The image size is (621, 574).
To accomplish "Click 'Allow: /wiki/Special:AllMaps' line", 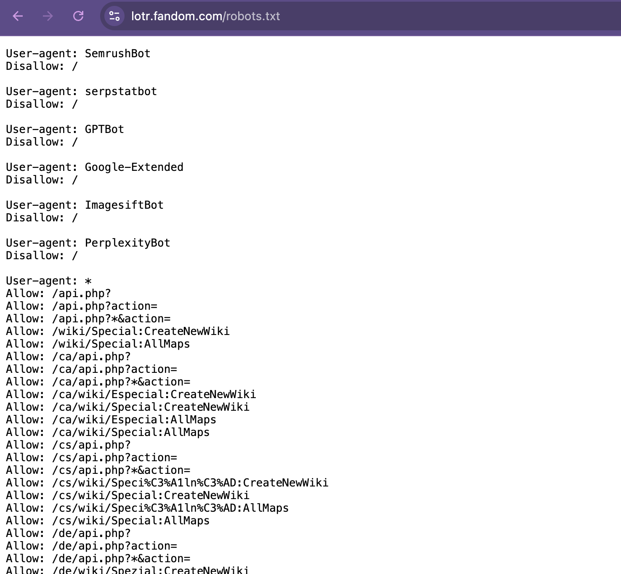I will click(x=98, y=344).
